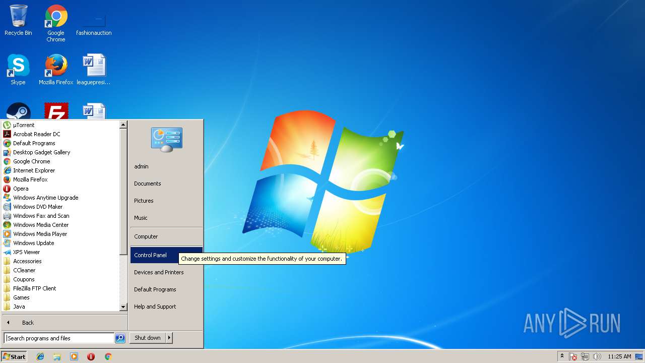Click the XPS Viewer icon
This screenshot has height=363, width=645.
[x=7, y=252]
